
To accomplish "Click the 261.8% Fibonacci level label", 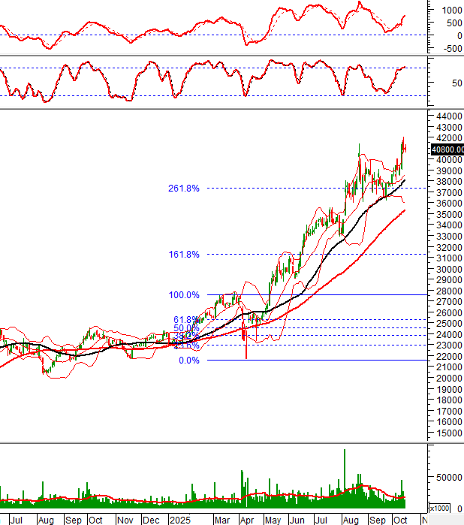I will click(x=184, y=189).
